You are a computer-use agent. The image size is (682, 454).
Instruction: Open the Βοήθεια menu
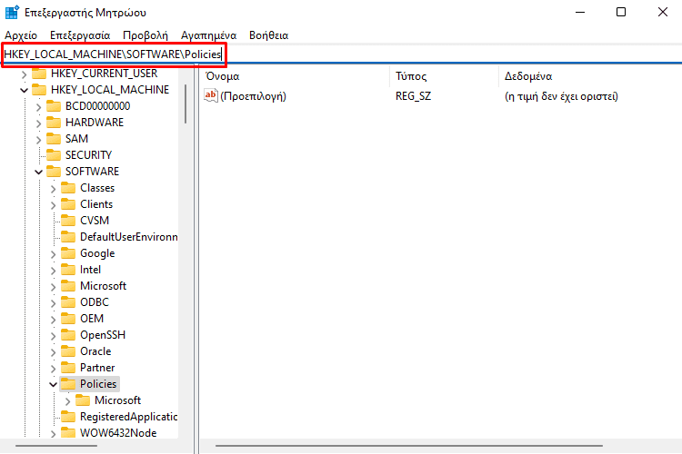coord(269,35)
